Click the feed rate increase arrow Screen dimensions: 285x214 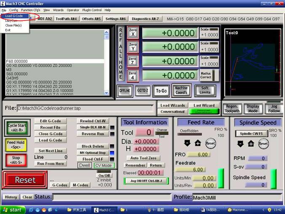[198, 144]
